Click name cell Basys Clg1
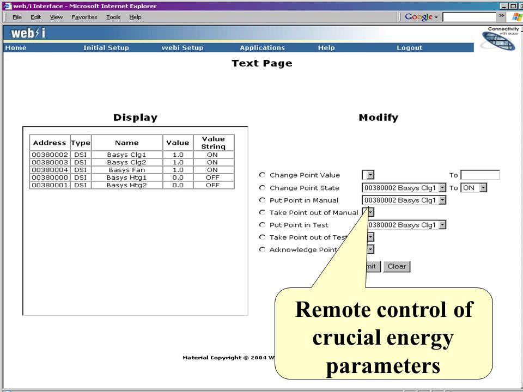This screenshot has height=392, width=523. [x=127, y=155]
